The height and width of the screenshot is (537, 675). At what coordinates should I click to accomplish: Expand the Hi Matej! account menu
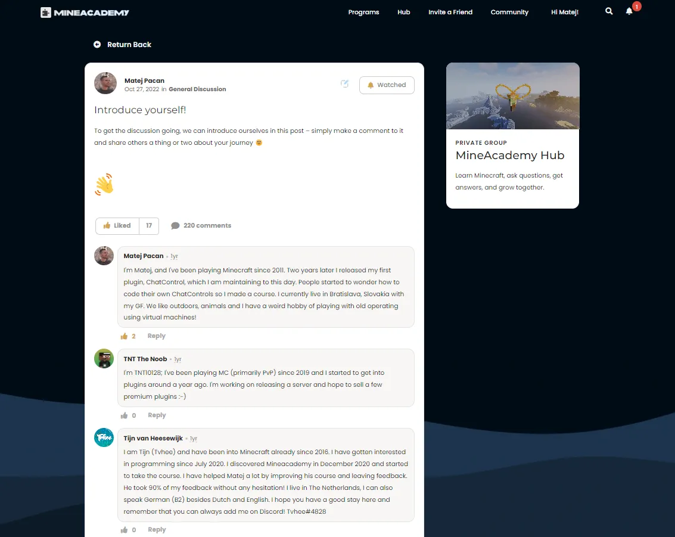click(564, 12)
